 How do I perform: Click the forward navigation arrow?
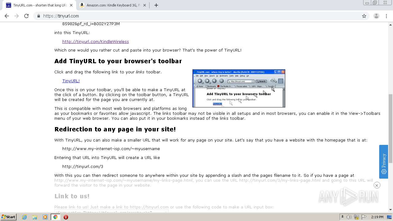click(x=17, y=16)
